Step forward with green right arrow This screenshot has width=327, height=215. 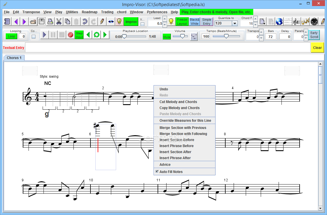click(105, 35)
